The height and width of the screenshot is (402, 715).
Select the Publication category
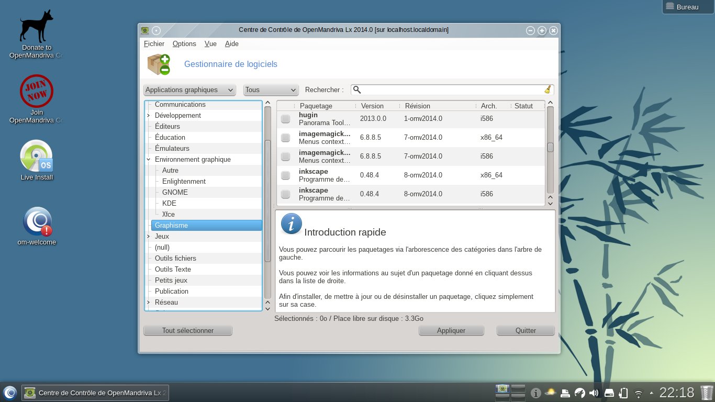172,292
